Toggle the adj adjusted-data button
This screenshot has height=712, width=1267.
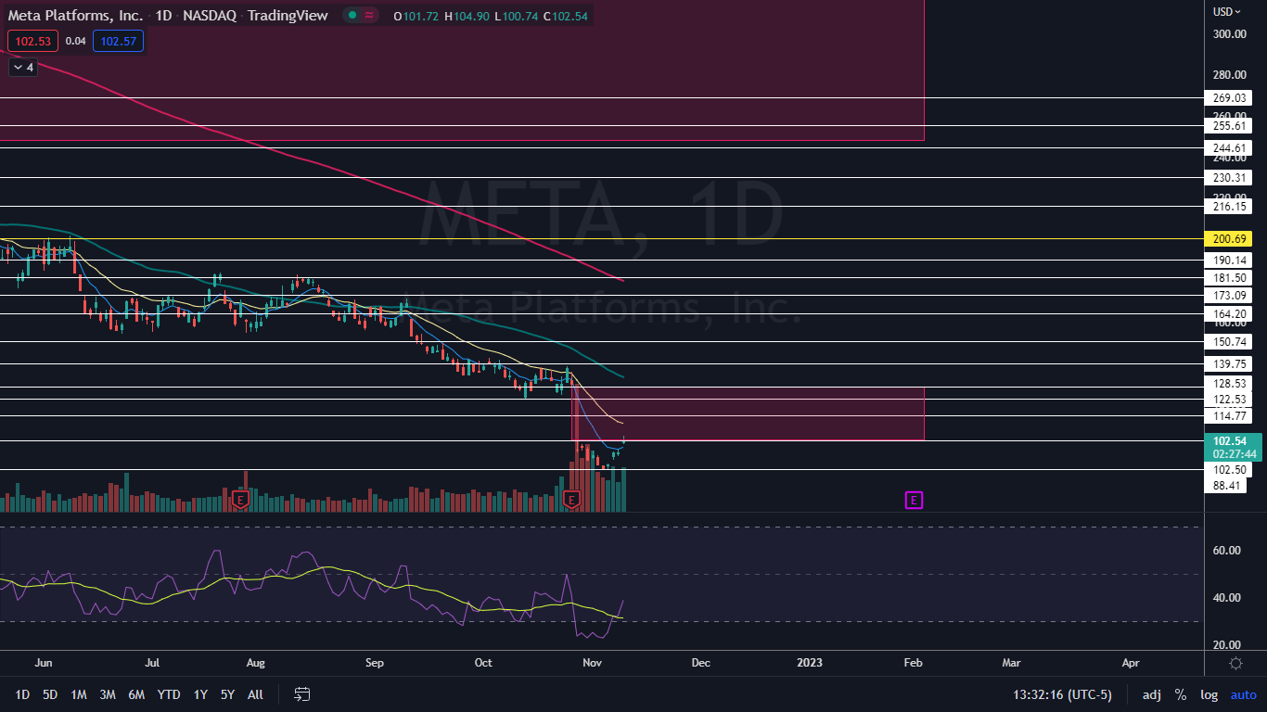[1151, 694]
